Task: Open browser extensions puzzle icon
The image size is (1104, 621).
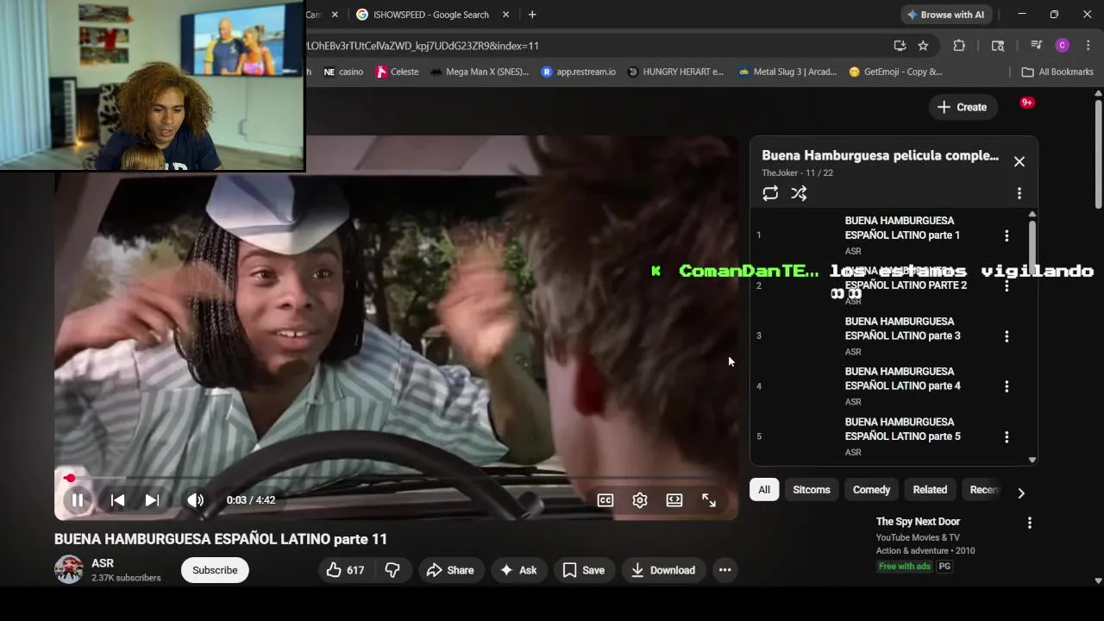Action: [x=959, y=46]
